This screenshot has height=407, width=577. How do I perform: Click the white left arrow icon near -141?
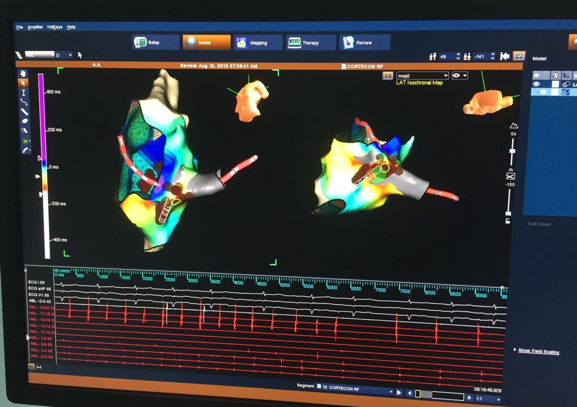[505, 56]
